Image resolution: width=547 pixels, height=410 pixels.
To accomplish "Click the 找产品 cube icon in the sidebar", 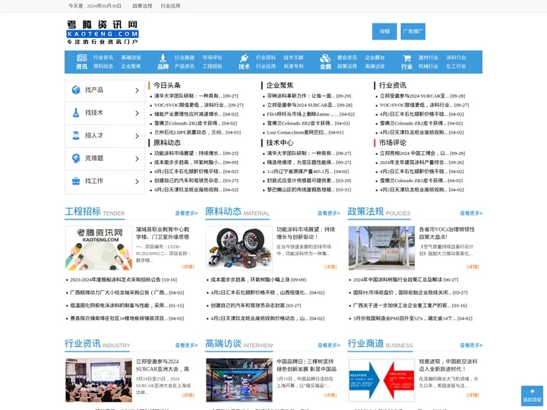I will coord(76,90).
